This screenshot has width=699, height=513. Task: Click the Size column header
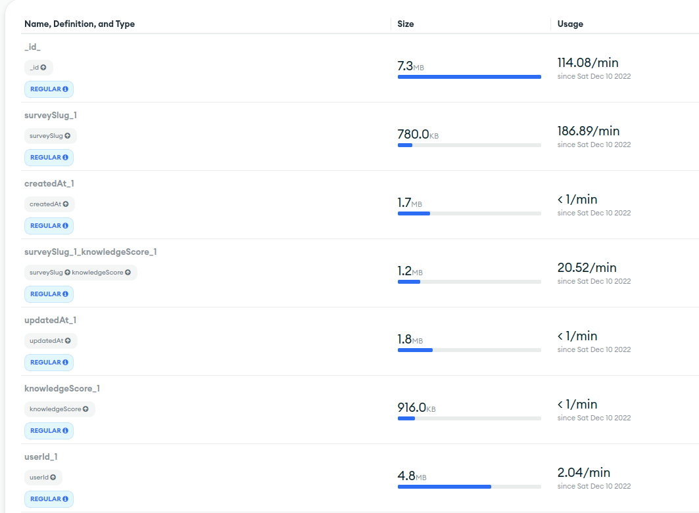point(405,24)
